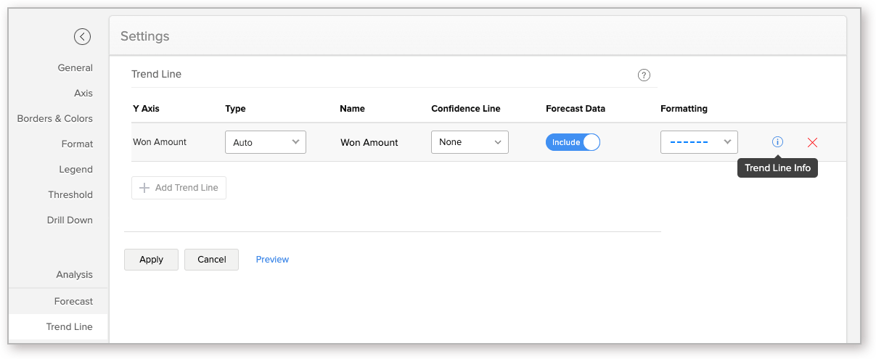
Task: Click plus icon in Add Trend Line
Action: click(x=144, y=188)
